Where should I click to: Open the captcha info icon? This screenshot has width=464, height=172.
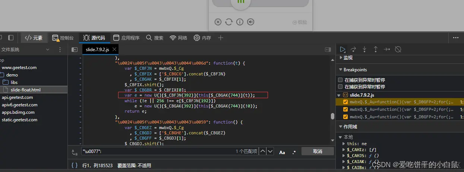pyautogui.click(x=240, y=22)
